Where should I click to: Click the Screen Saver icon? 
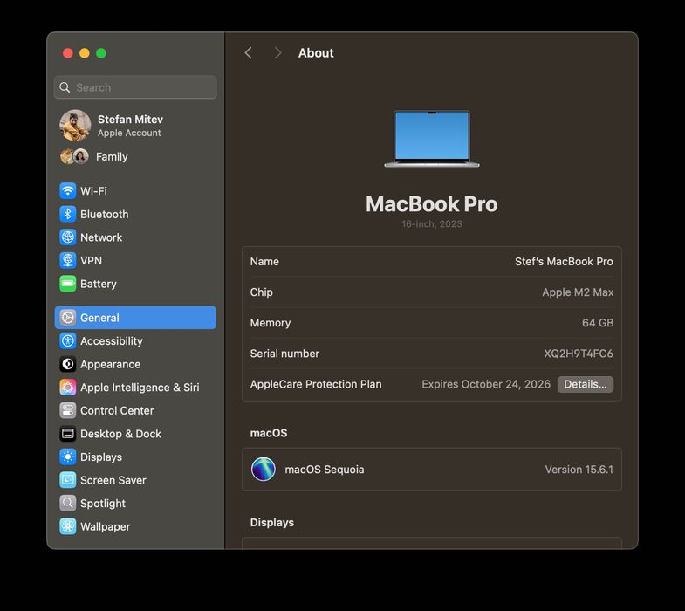coord(68,480)
